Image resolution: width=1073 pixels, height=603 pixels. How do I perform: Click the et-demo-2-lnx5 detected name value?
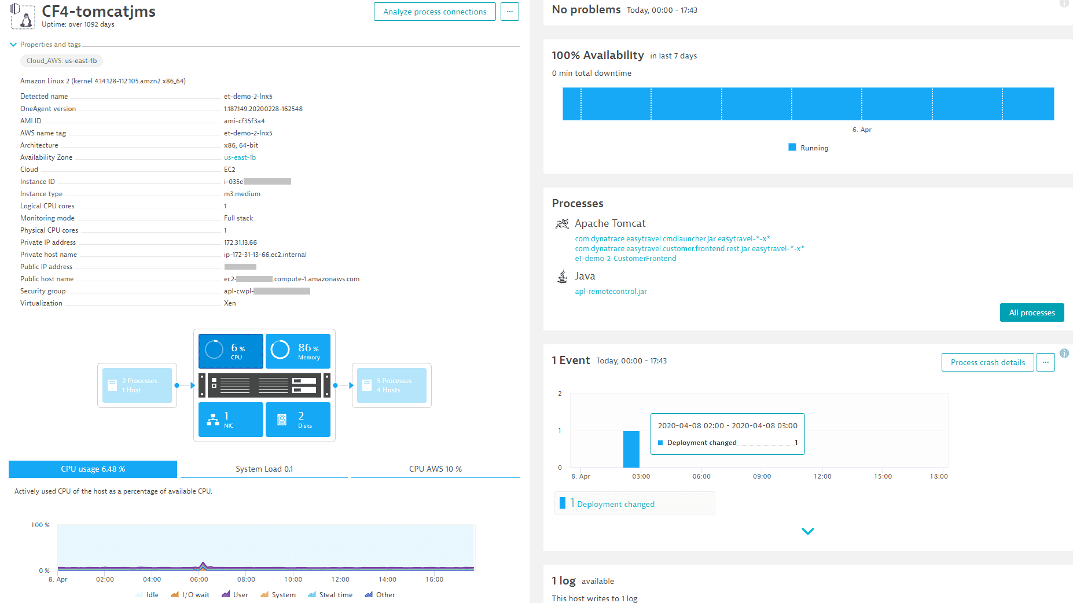248,97
